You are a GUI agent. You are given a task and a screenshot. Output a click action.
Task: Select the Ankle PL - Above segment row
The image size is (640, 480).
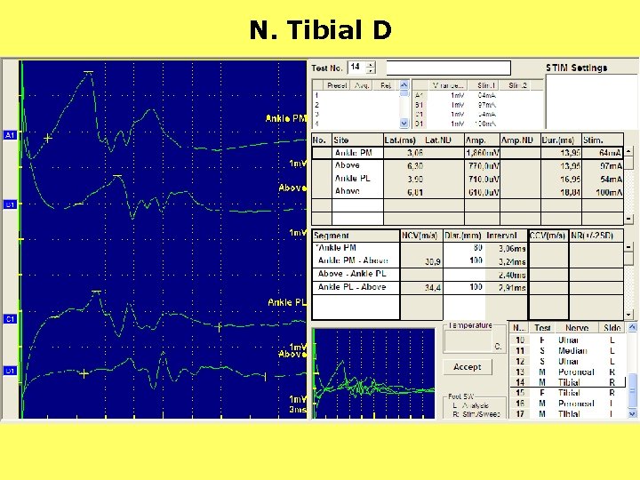pos(468,287)
